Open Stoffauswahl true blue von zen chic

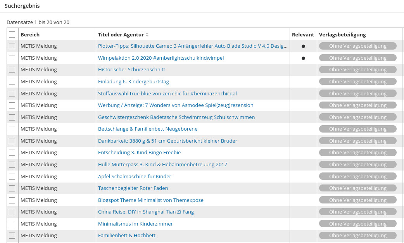point(167,93)
